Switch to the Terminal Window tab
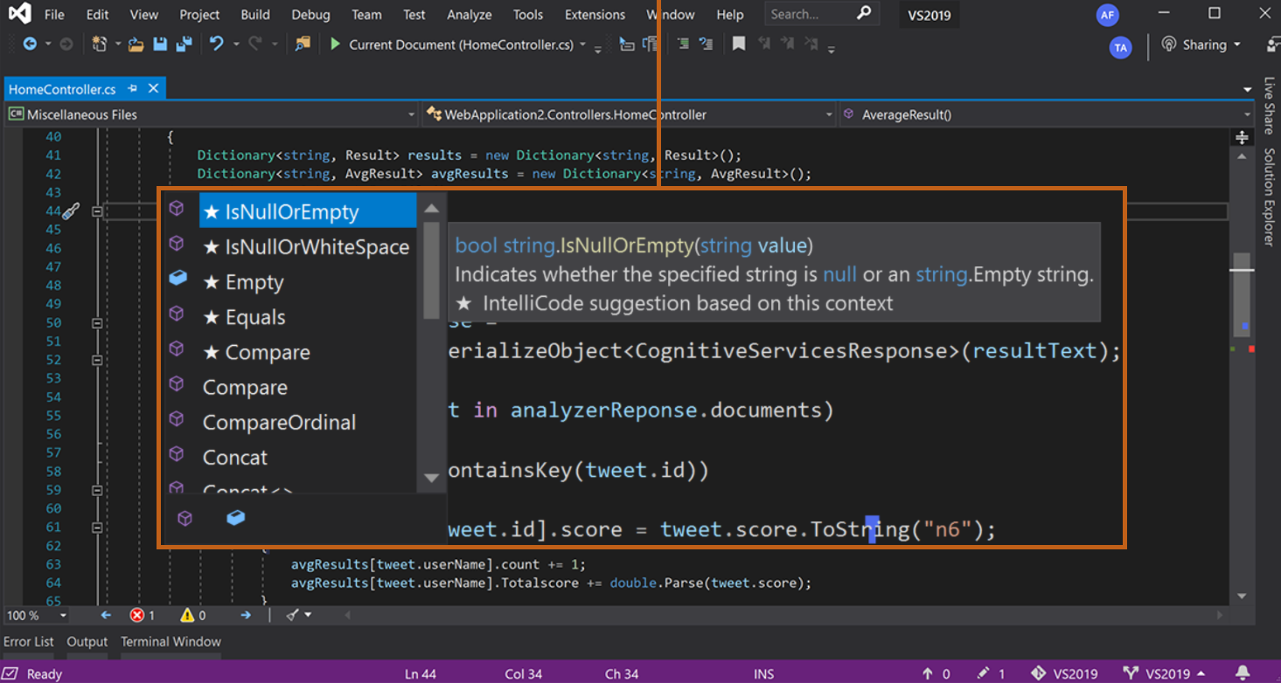Image resolution: width=1281 pixels, height=683 pixels. tap(171, 642)
